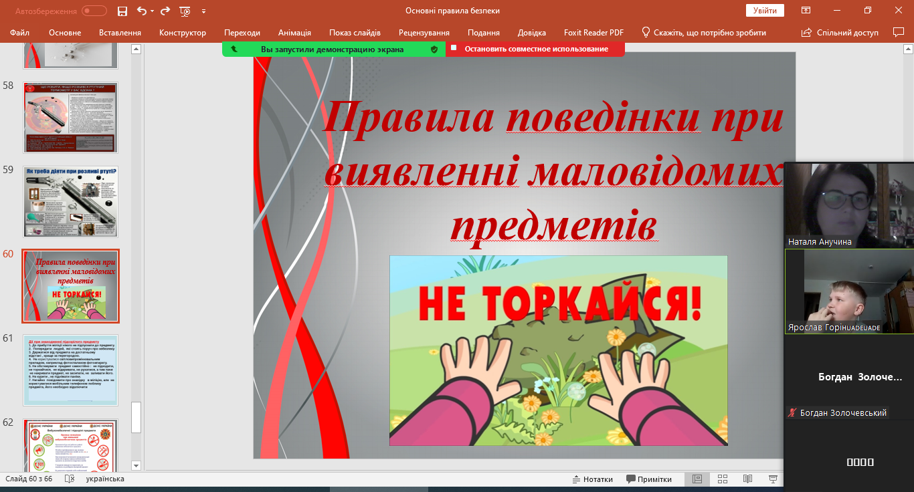The image size is (914, 492).
Task: Select slide 61 thumbnail
Action: tap(71, 370)
